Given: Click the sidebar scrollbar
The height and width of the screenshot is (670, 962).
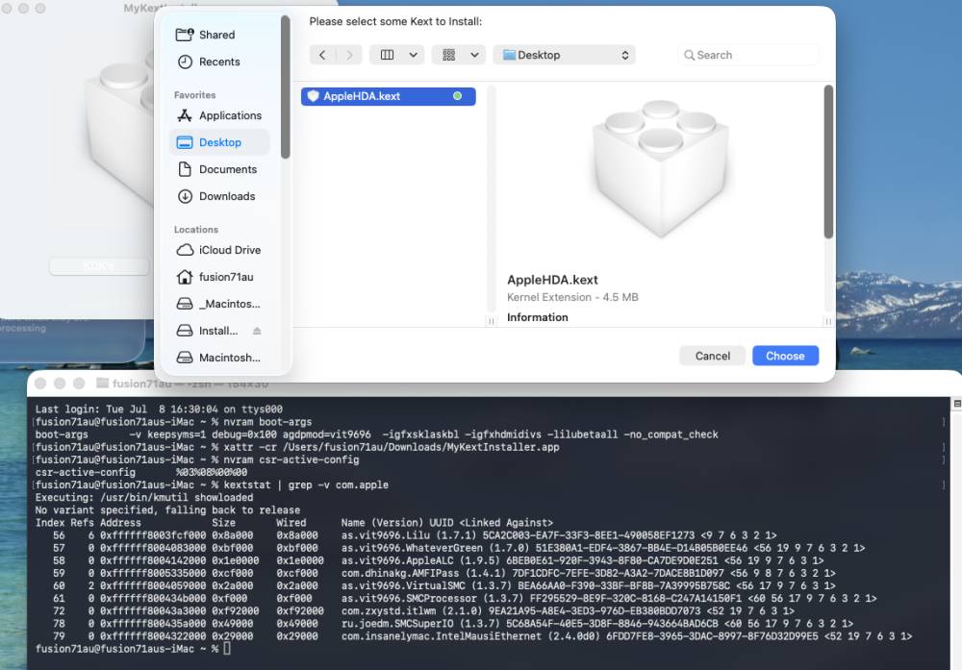Looking at the screenshot, I should [286, 87].
